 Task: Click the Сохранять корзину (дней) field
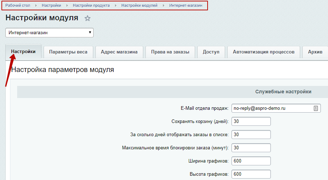(251, 122)
